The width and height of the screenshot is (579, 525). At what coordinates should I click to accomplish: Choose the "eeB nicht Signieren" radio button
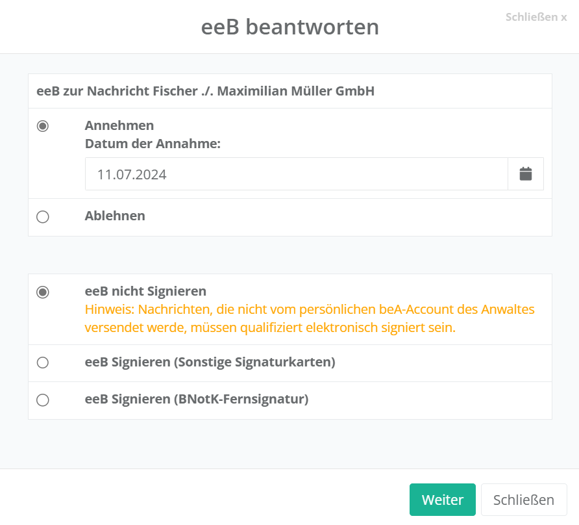(x=43, y=292)
